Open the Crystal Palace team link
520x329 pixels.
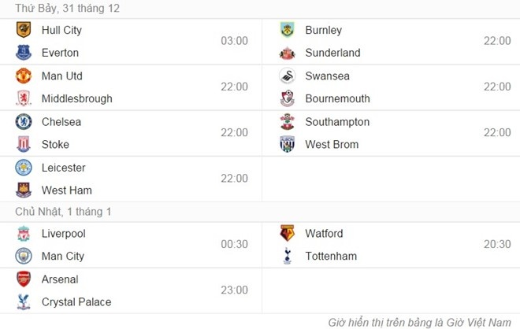coord(76,302)
